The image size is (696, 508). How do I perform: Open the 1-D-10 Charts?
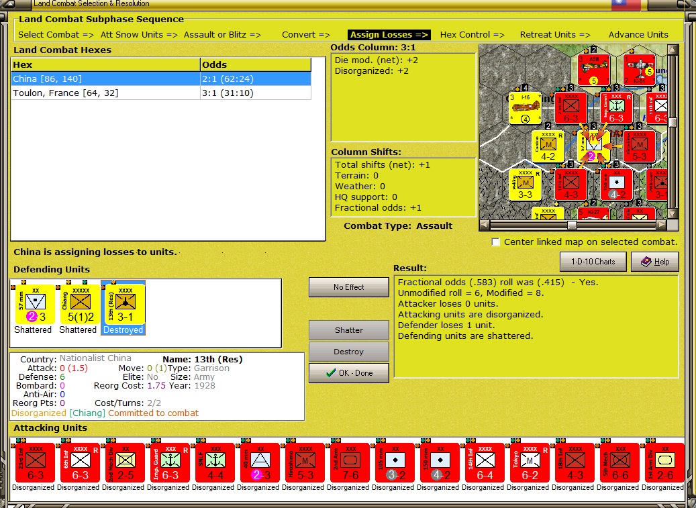(593, 262)
